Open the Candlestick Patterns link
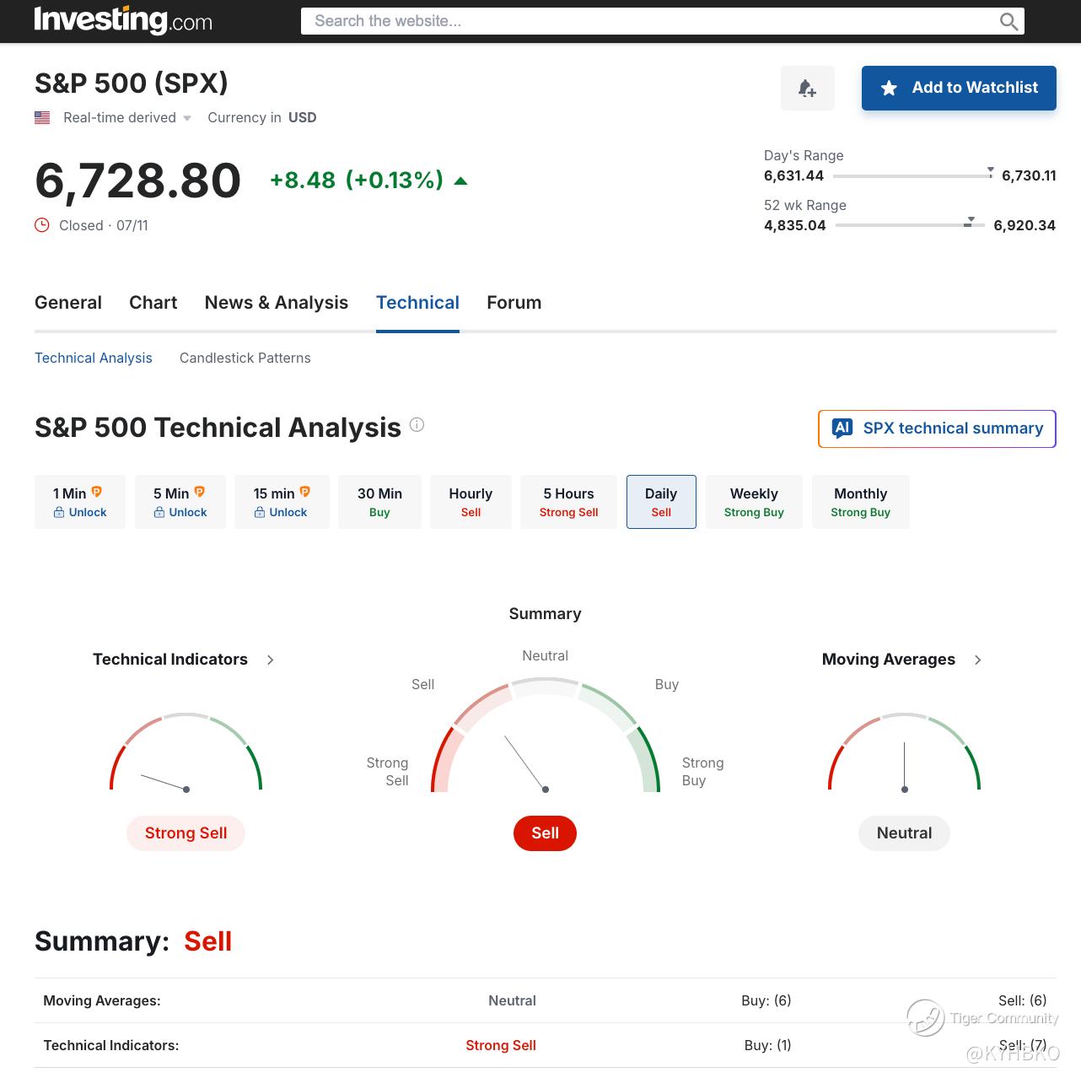The image size is (1081, 1078). (x=245, y=358)
